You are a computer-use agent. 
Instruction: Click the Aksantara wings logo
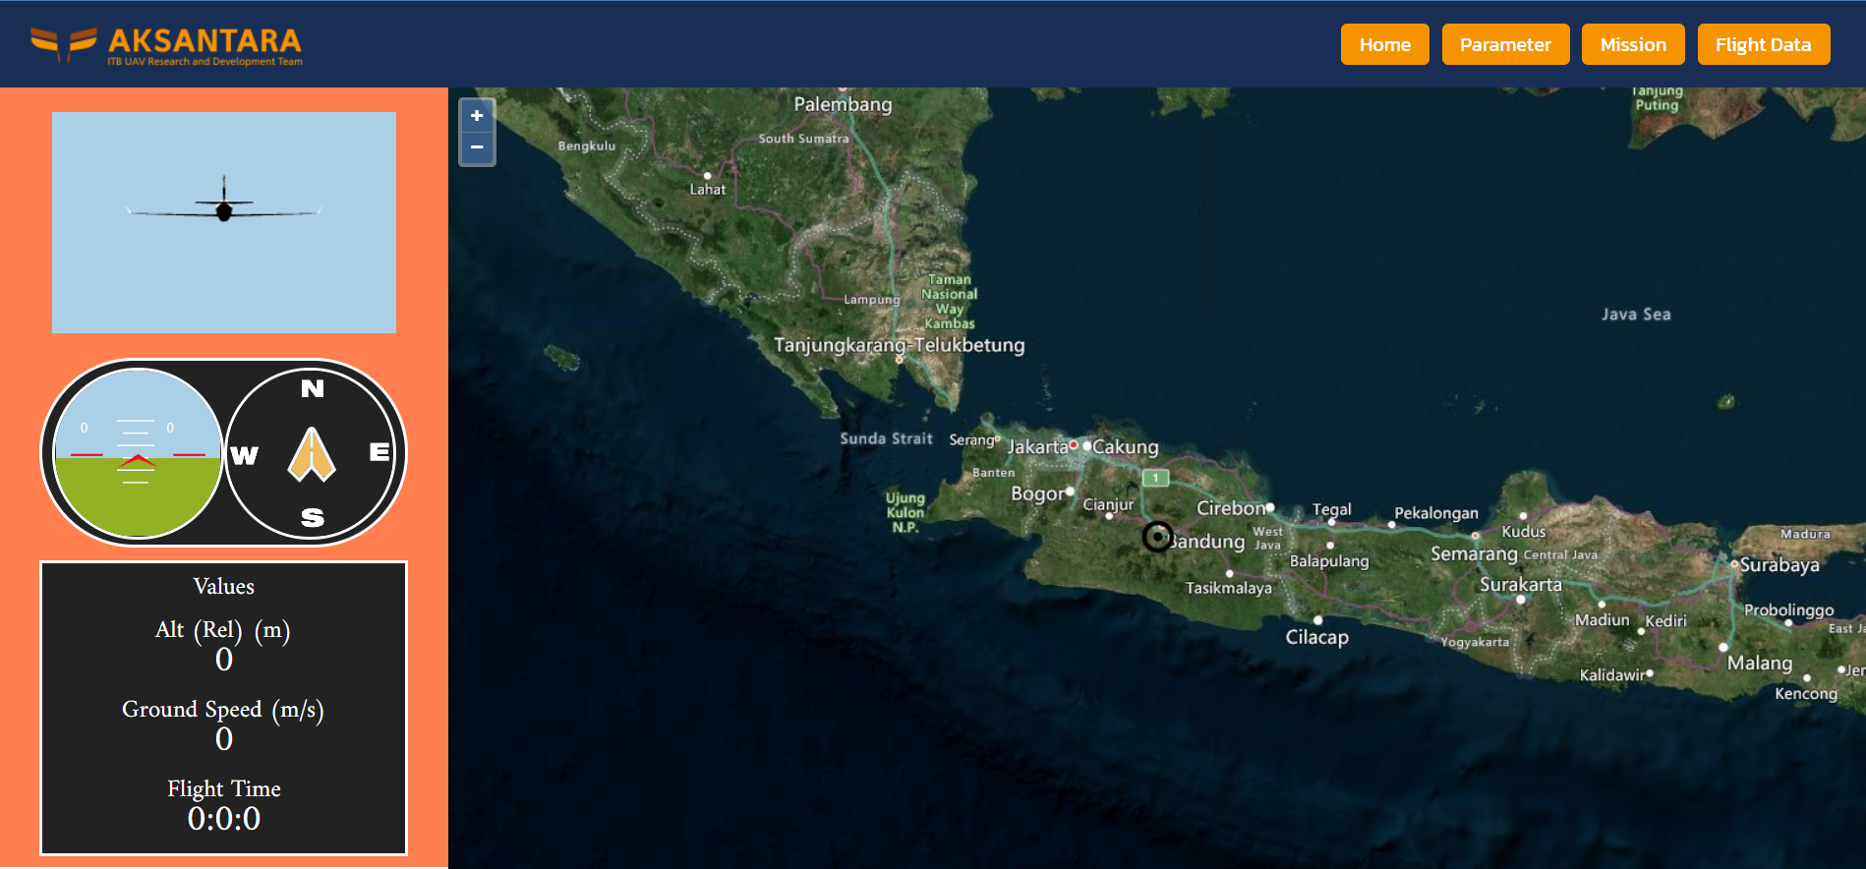[63, 42]
